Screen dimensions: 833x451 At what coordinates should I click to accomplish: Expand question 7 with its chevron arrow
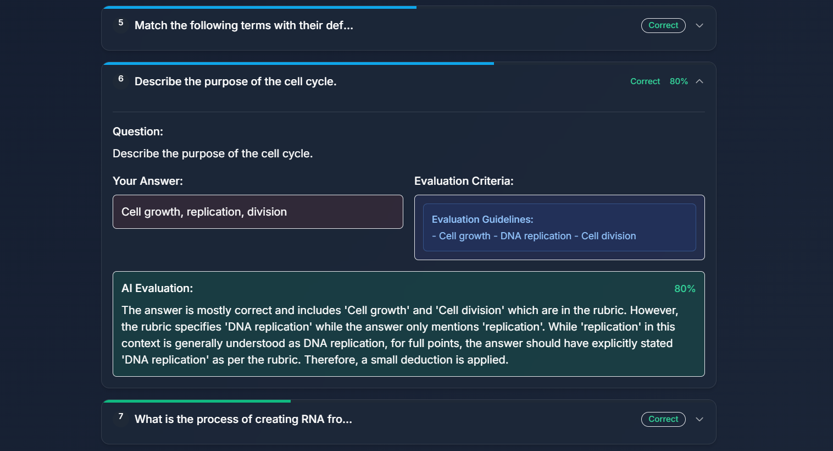tap(699, 419)
